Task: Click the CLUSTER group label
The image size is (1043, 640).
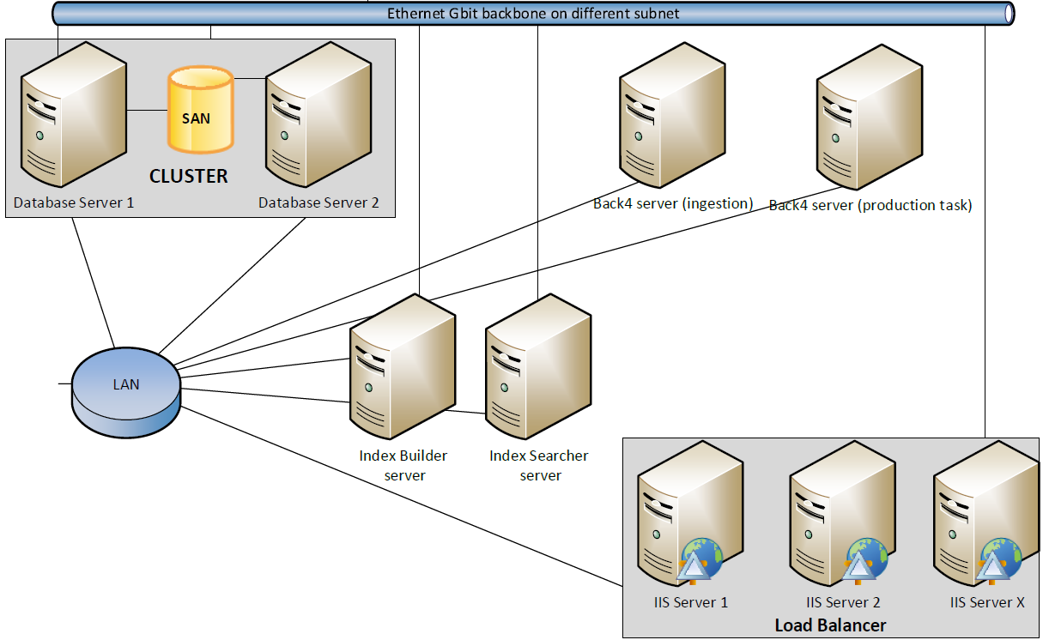Action: click(189, 176)
